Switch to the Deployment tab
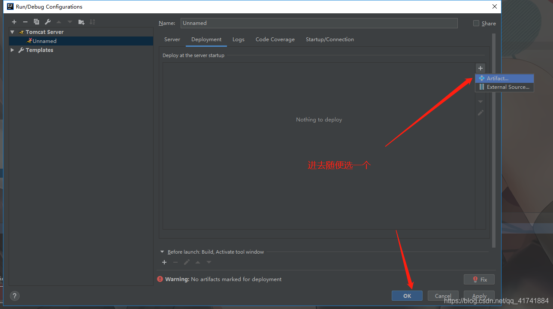This screenshot has width=553, height=309. point(206,39)
